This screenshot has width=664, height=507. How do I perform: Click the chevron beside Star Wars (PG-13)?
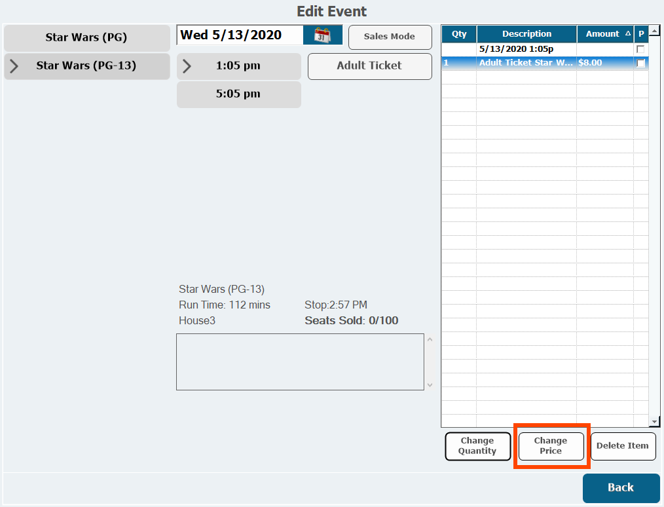coord(14,66)
